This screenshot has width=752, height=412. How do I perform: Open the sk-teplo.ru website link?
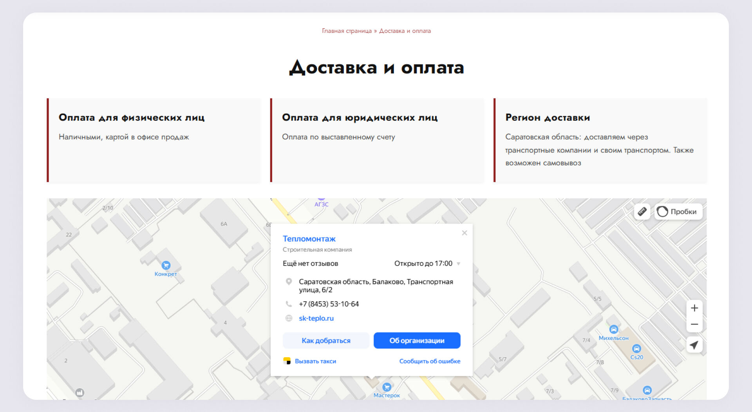[x=316, y=318]
